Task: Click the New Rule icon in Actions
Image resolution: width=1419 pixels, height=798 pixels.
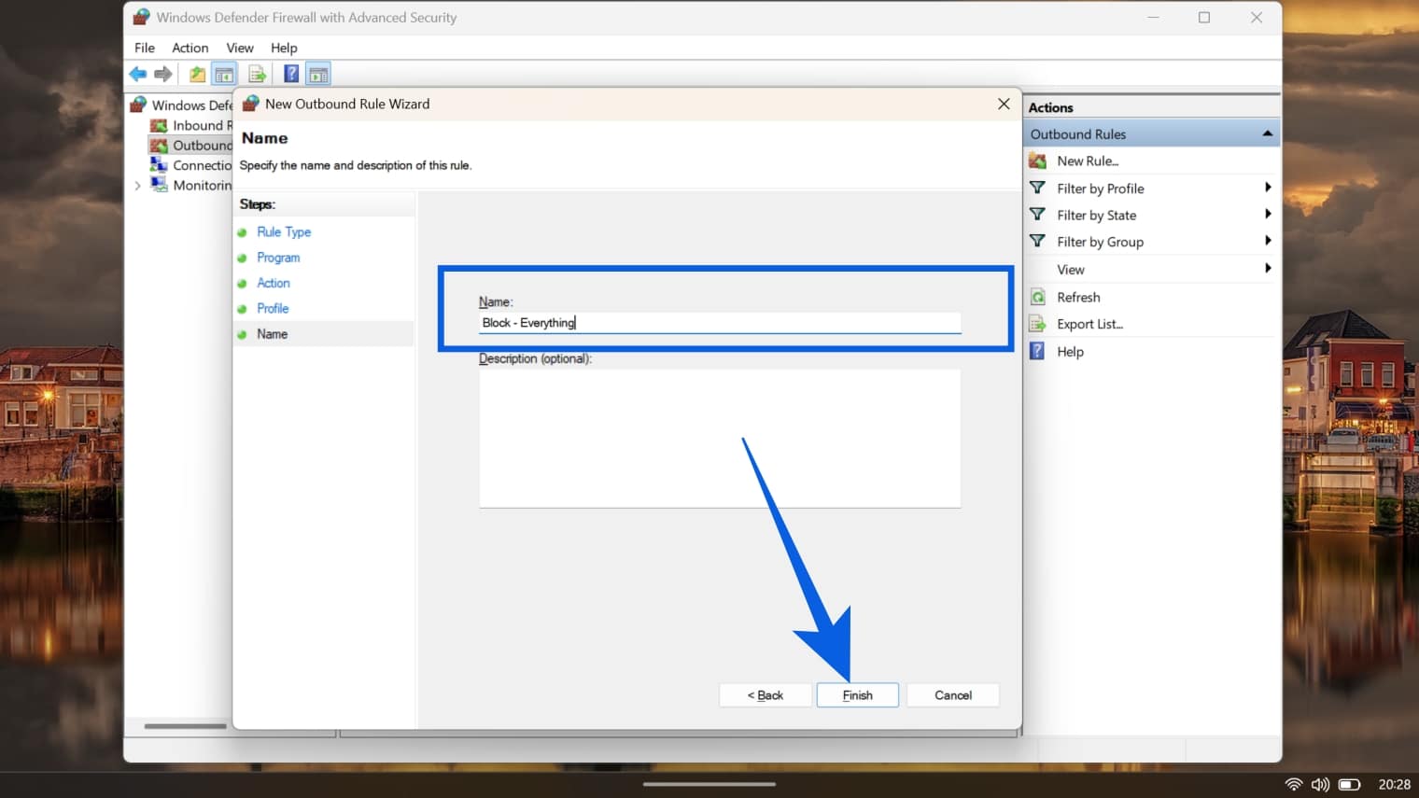Action: tap(1037, 161)
